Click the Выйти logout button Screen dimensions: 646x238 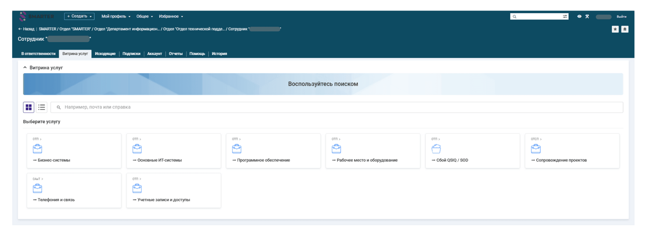(x=621, y=17)
